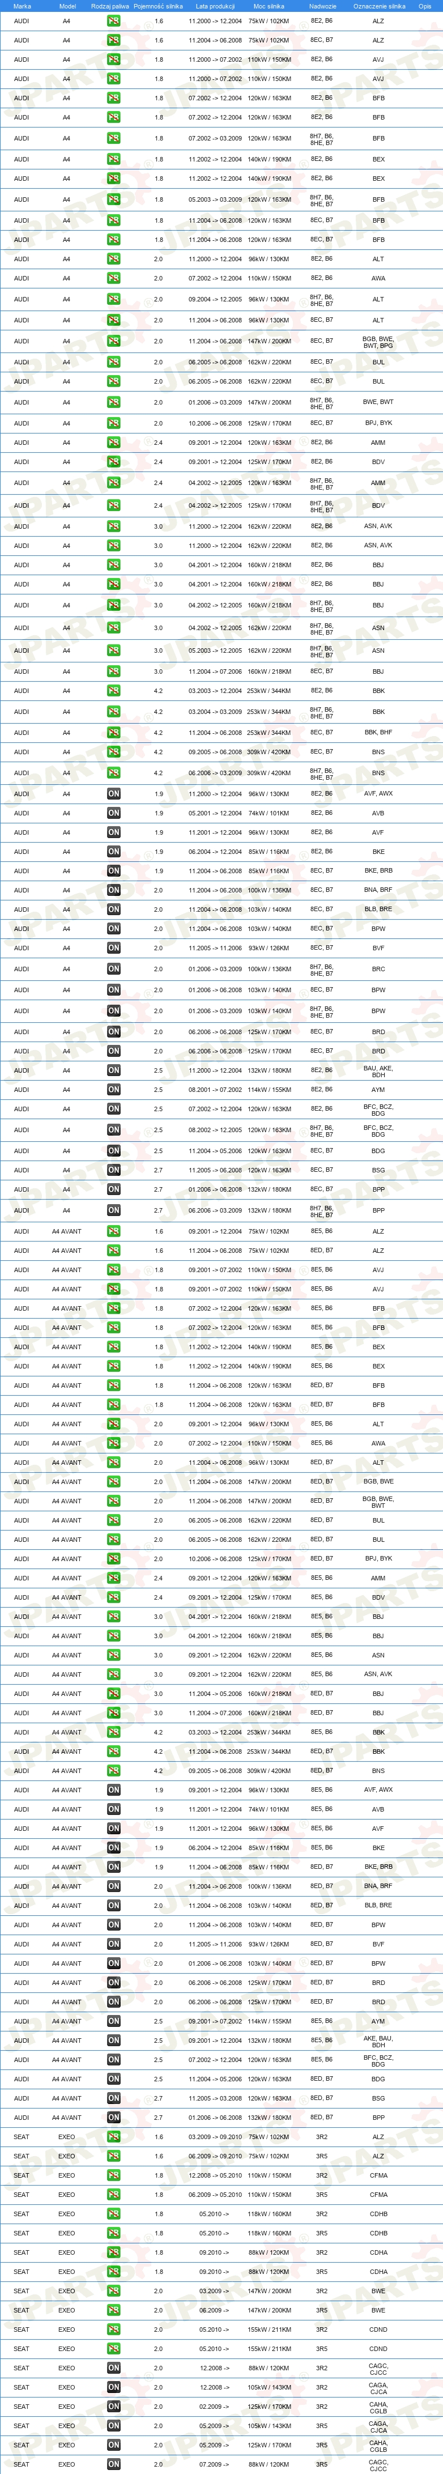Click diesel ON icon in A4 Avant AVB row
443x2474 pixels.
coord(113,1809)
